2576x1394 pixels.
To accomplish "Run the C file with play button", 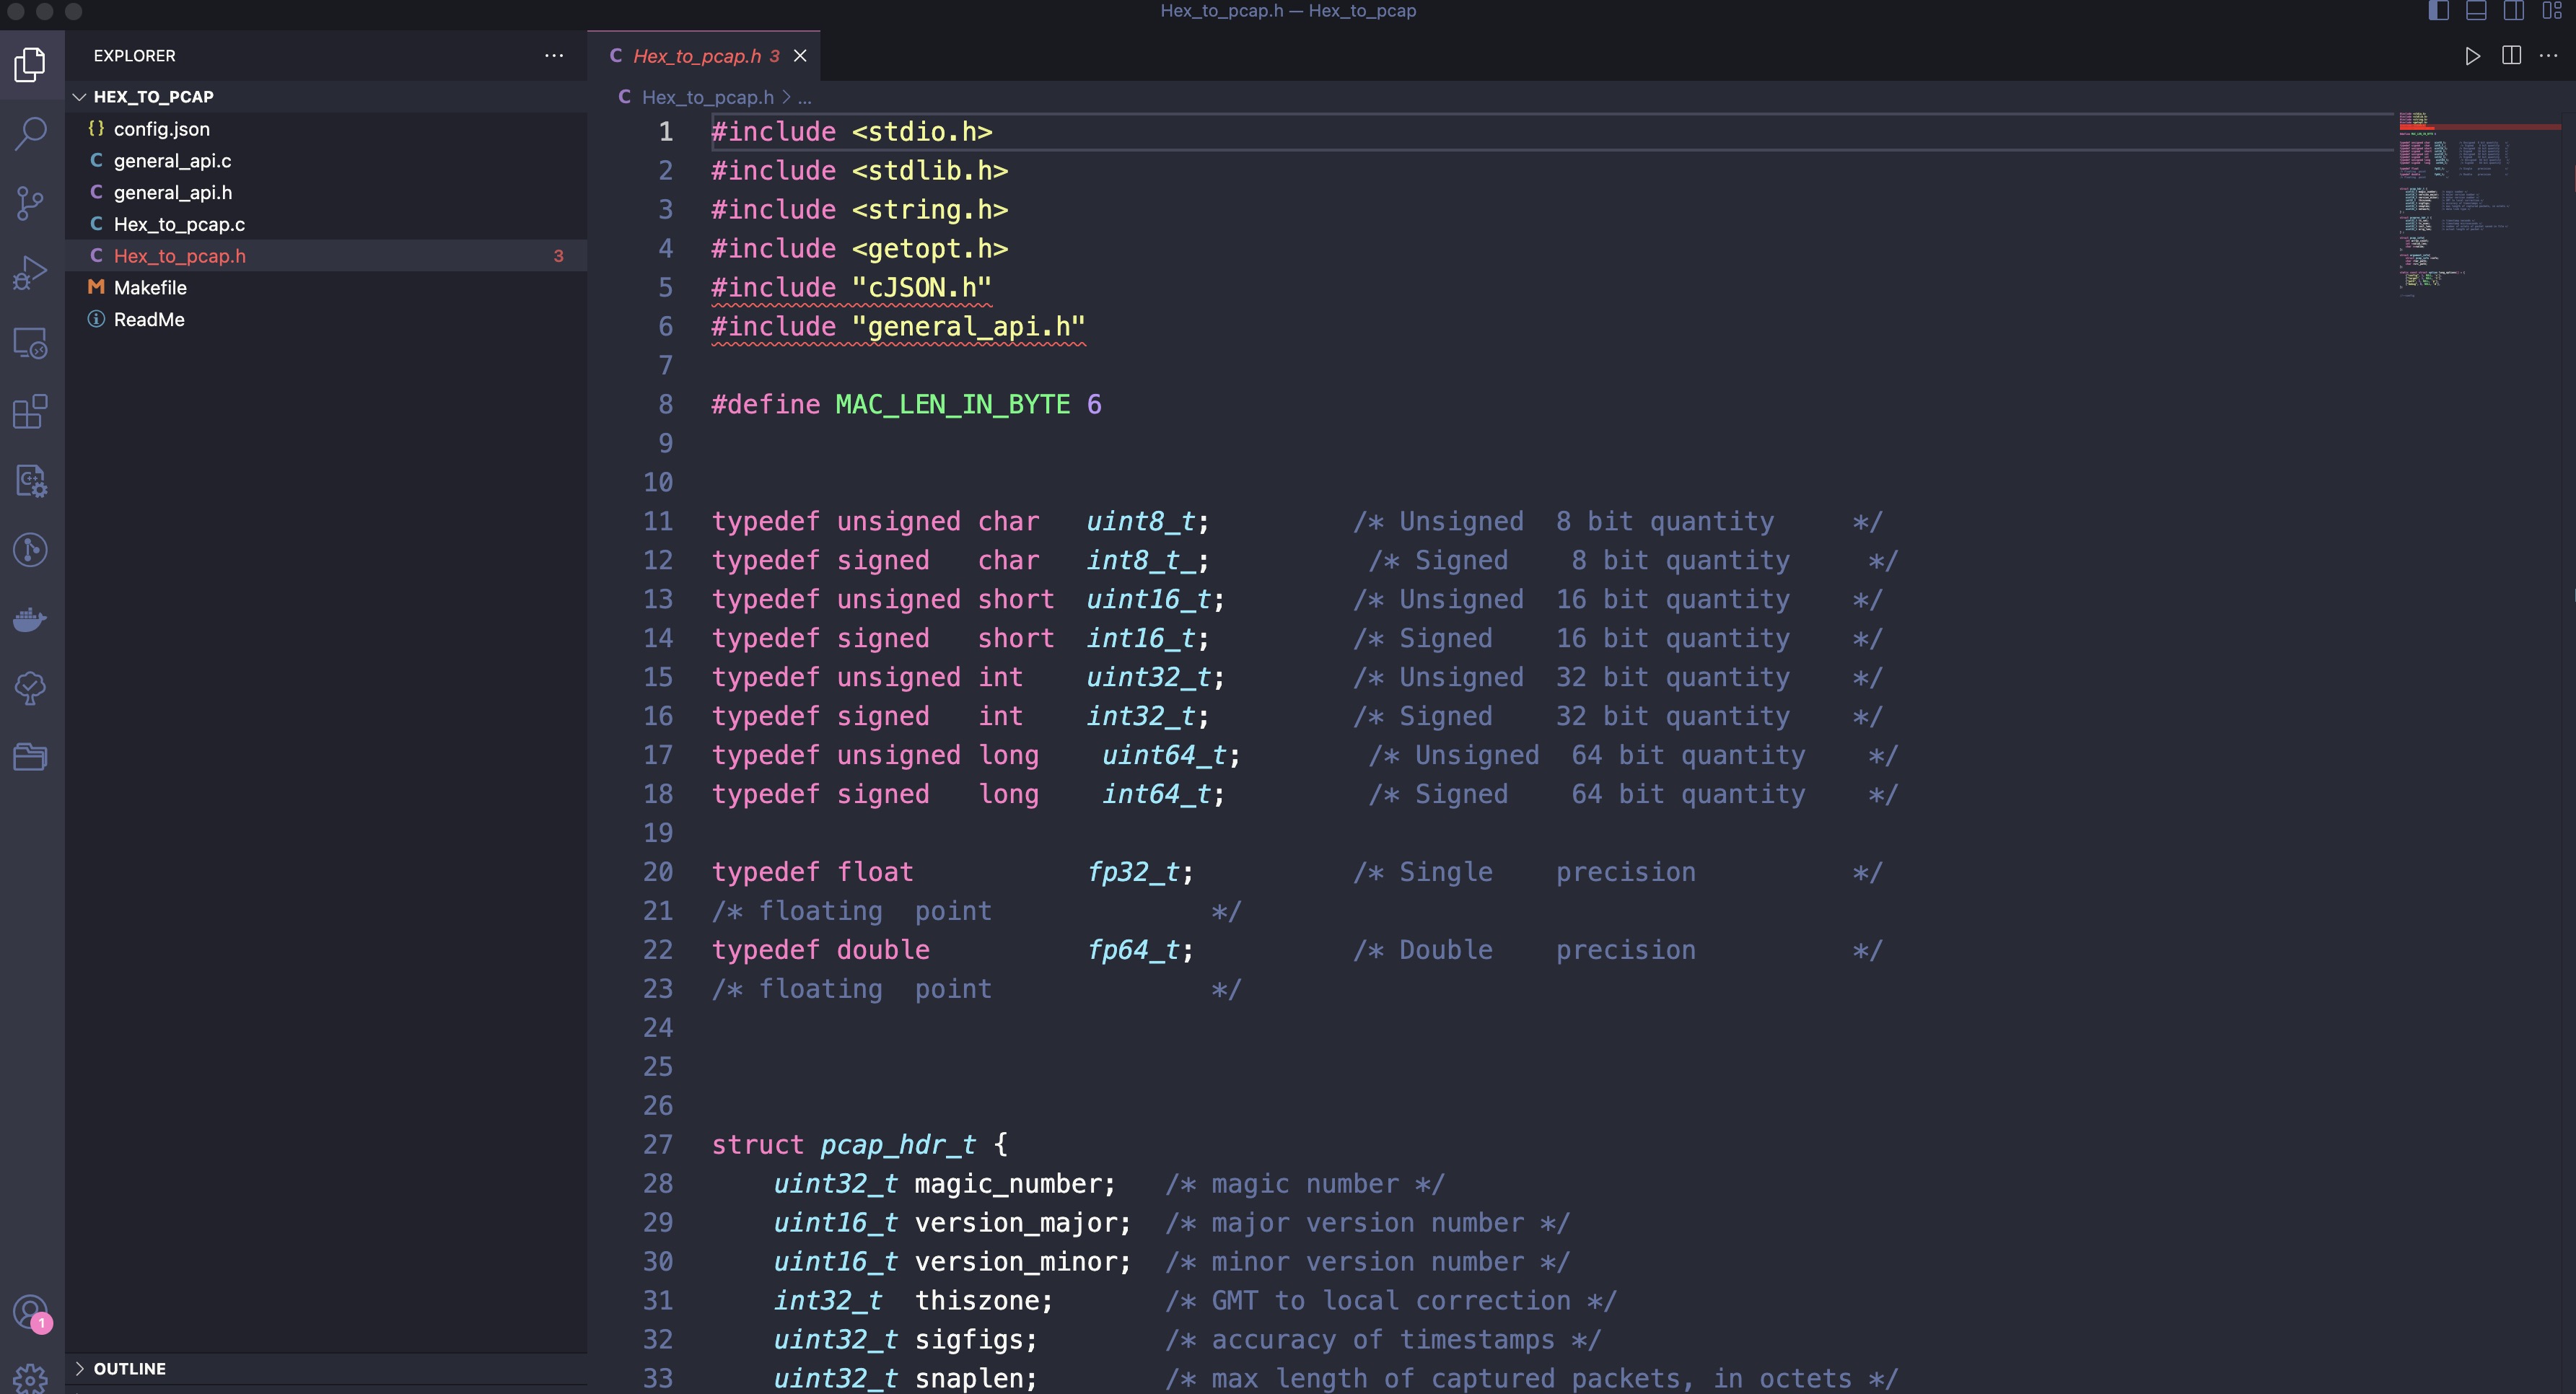I will [2472, 56].
